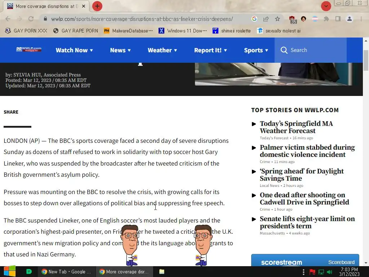This screenshot has height=277, width=369.
Task: Open the Windows 11 Dow... bookmark
Action: click(x=183, y=31)
